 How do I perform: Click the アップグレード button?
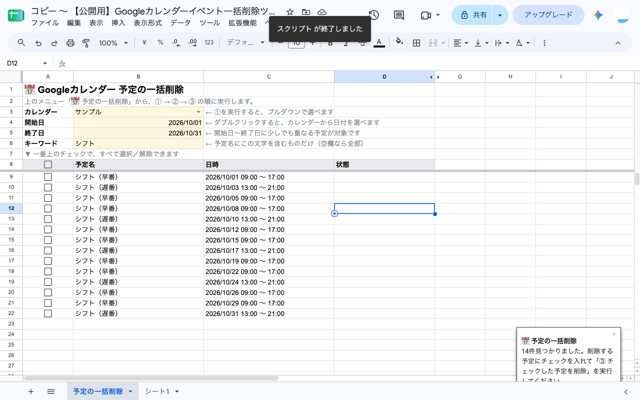pyautogui.click(x=548, y=15)
